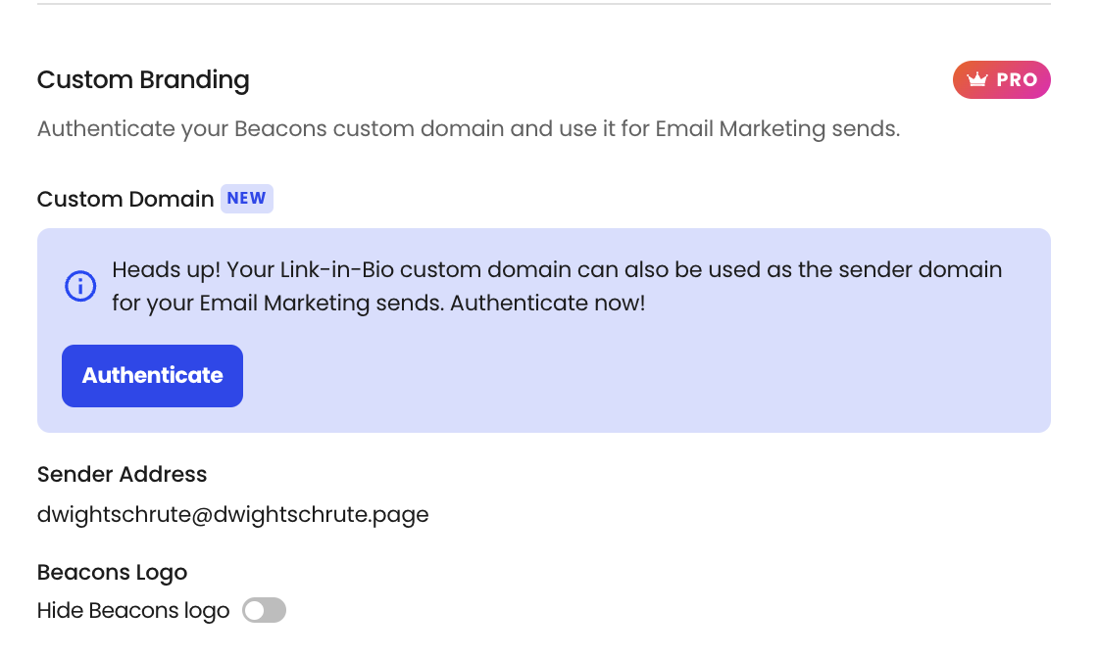Click the Custom Branding description sentence

(x=469, y=129)
